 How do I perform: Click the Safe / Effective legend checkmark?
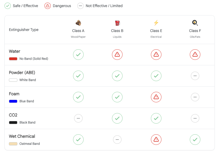[8, 6]
